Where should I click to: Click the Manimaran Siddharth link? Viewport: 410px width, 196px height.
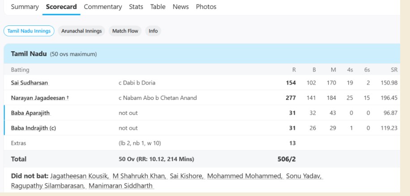[x=121, y=186]
